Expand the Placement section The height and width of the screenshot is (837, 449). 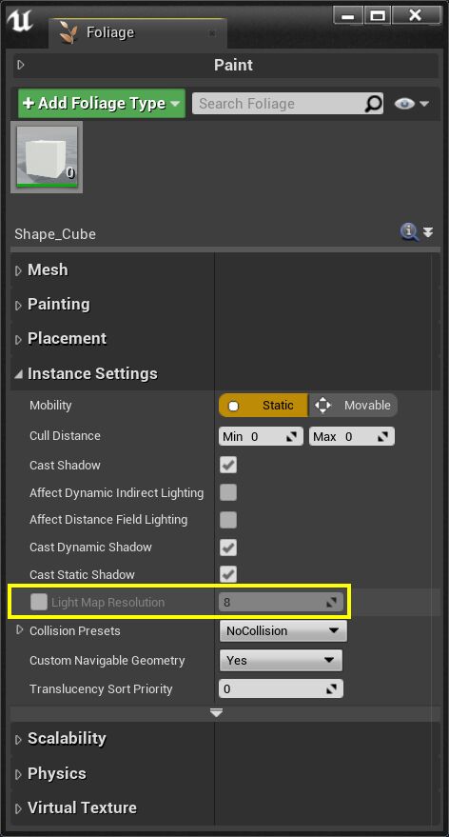(x=67, y=338)
